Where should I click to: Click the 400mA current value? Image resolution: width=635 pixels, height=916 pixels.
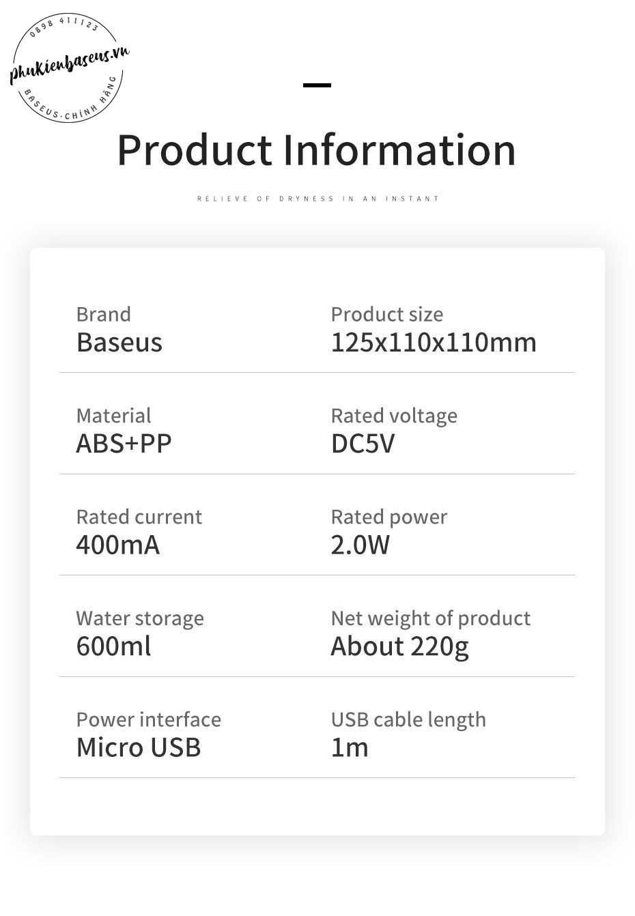pos(117,545)
